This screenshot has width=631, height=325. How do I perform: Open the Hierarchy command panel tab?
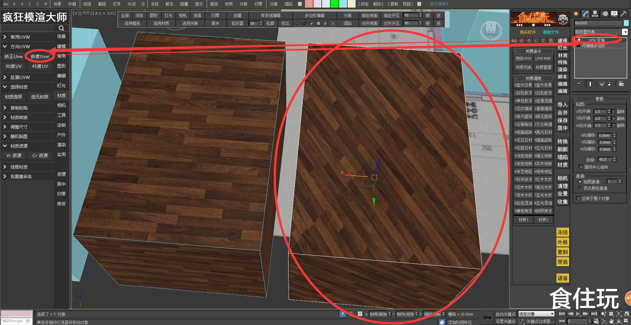tap(595, 14)
